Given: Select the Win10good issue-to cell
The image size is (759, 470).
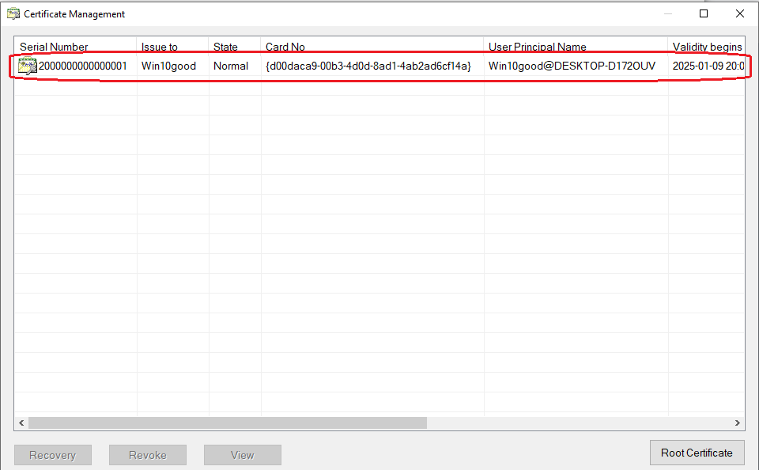Looking at the screenshot, I should pyautogui.click(x=168, y=66).
